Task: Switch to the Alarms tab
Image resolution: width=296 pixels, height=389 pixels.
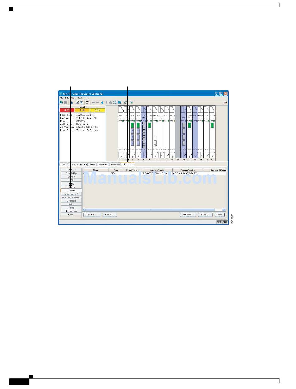Action: 63,164
